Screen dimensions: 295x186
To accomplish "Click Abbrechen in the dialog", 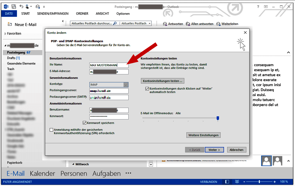I will pos(236,150).
